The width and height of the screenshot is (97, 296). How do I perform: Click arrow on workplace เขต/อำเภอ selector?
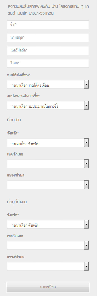click(87, 245)
